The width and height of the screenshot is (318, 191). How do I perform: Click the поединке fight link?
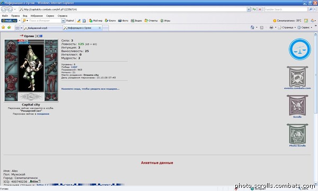tap(43, 114)
